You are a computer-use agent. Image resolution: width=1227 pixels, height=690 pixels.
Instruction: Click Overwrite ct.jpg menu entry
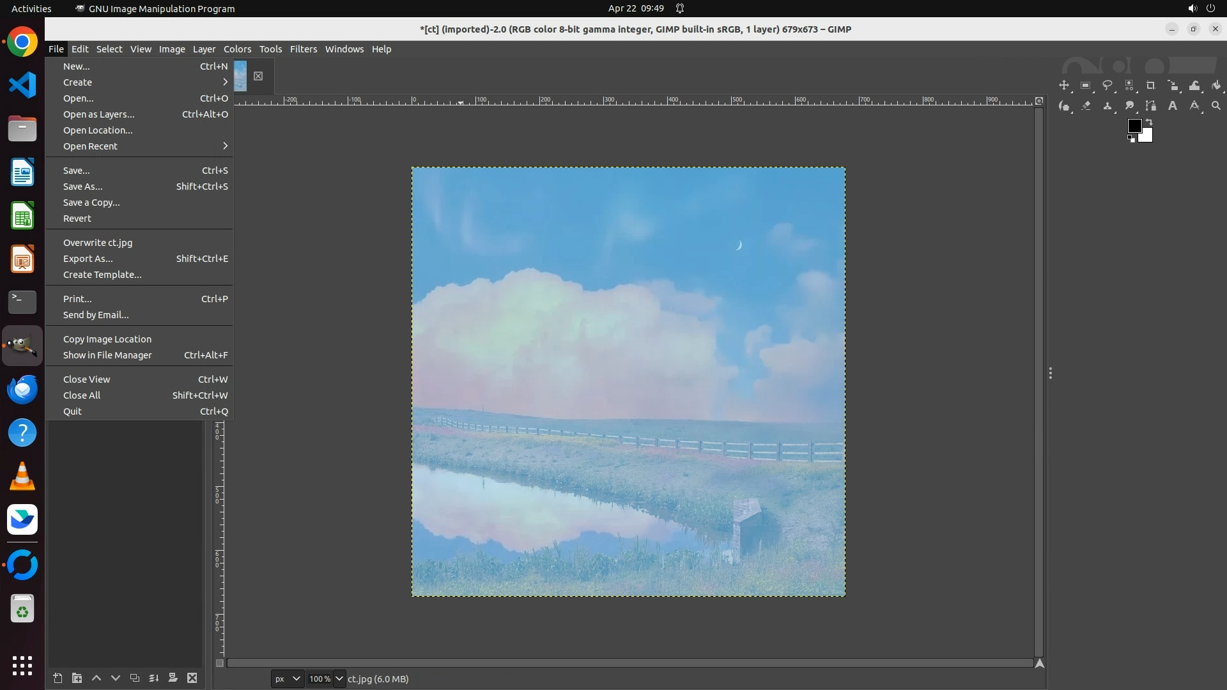coord(98,243)
